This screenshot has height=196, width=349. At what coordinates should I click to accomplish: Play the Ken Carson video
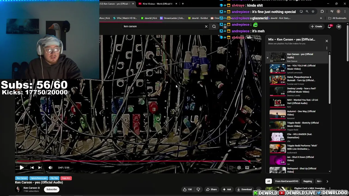(x=22, y=168)
